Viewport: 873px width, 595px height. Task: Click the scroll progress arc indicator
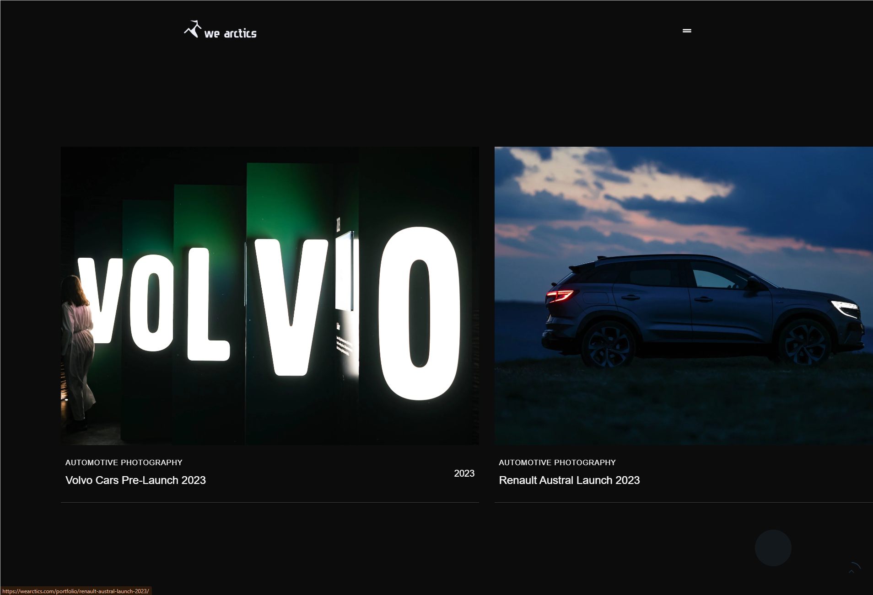point(856,565)
